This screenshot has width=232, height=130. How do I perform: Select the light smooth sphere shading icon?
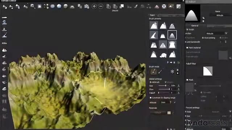59,6
